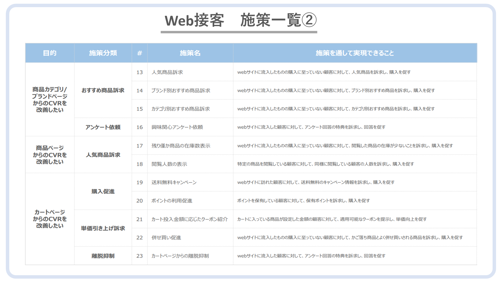Screen dimensions: 500x281
Task: Select row number 22
Action: [140, 238]
